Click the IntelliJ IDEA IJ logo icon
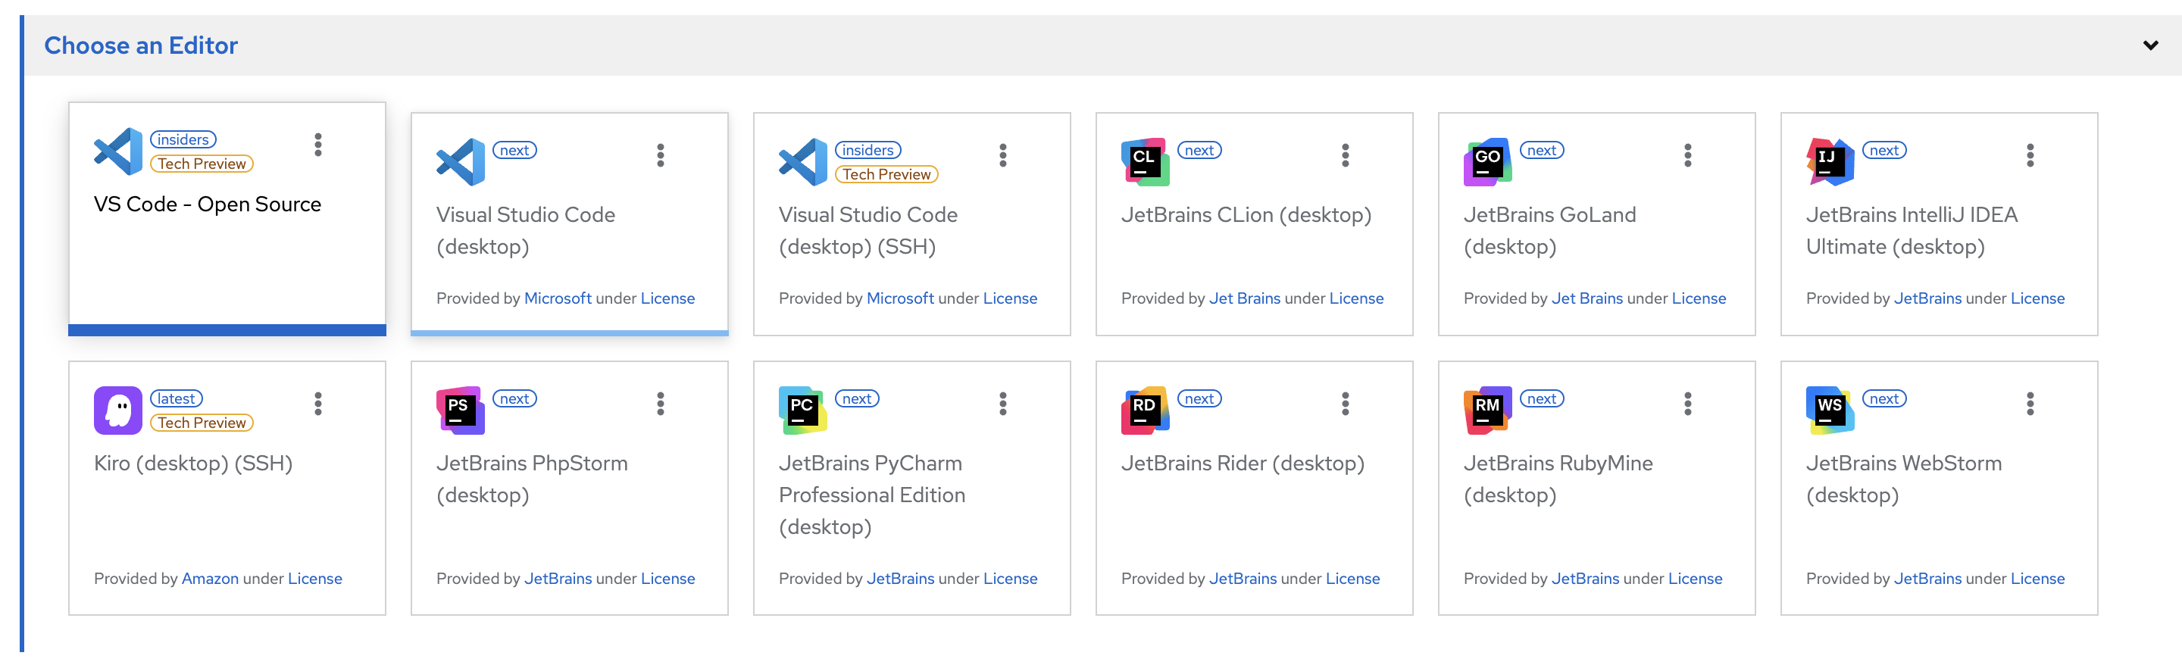The image size is (2182, 665). 1829,161
